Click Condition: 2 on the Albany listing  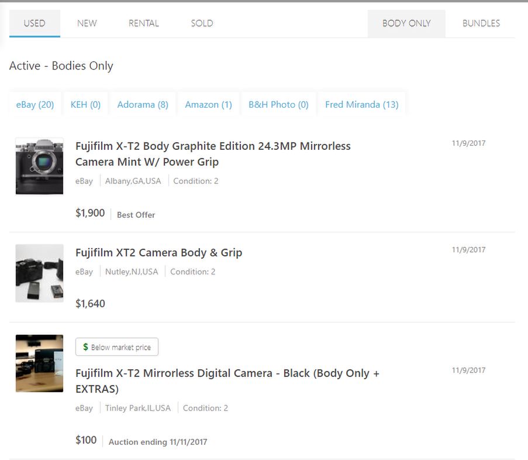[196, 181]
